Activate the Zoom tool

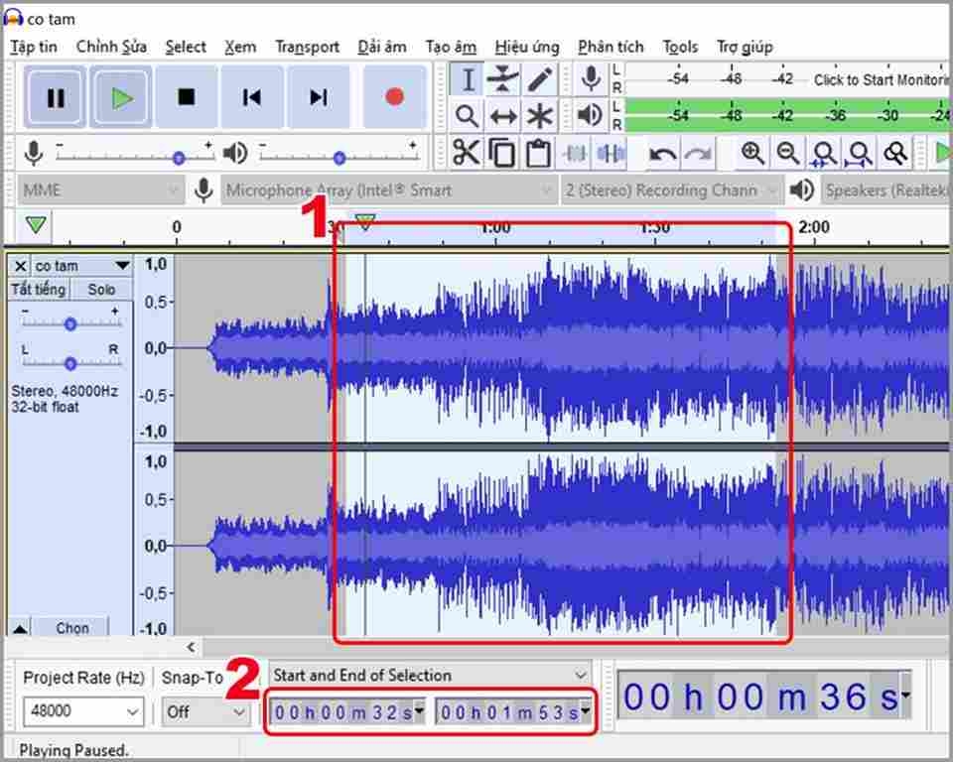(468, 115)
